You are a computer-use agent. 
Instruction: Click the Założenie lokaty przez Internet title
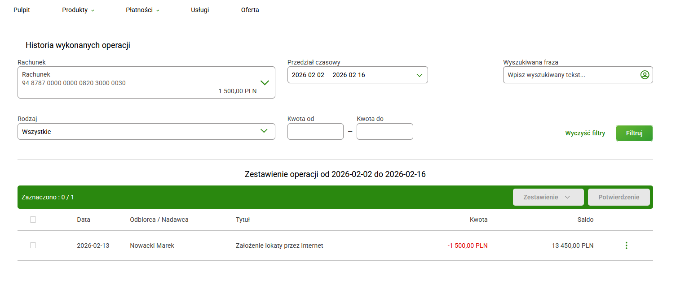(279, 246)
